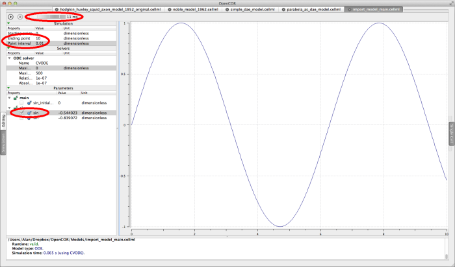Switch to the noble_model_1962.cellml tab
455x267 pixels.
194,10
